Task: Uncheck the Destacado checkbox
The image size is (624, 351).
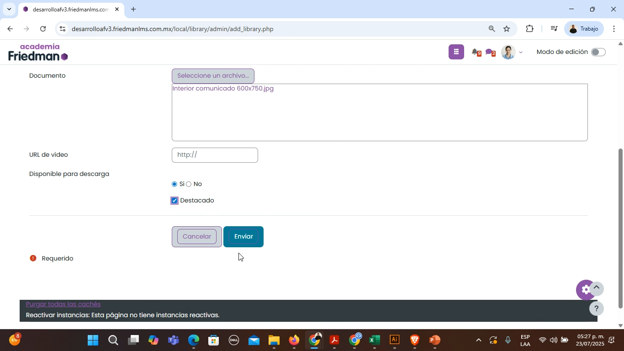Action: tap(175, 201)
